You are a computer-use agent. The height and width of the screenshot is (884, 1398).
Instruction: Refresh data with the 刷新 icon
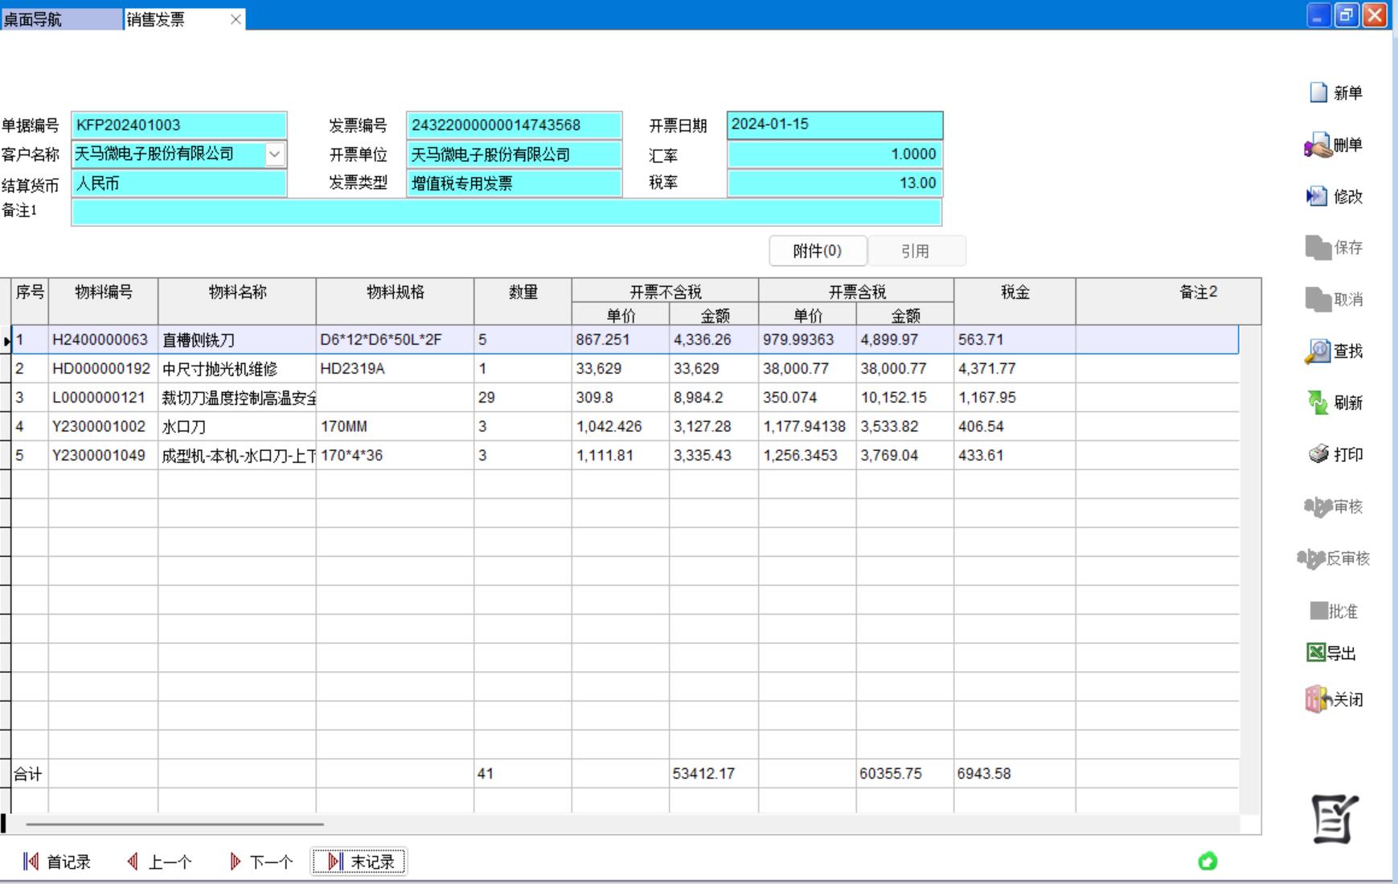click(1318, 403)
